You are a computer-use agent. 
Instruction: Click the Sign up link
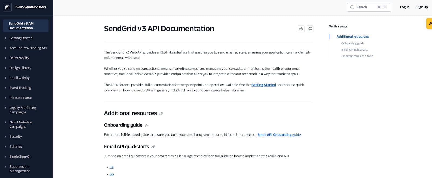click(x=422, y=7)
